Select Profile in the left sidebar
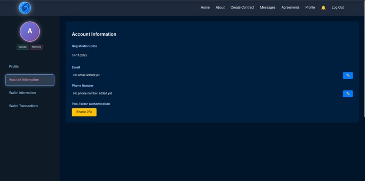The width and height of the screenshot is (365, 181). pos(14,67)
